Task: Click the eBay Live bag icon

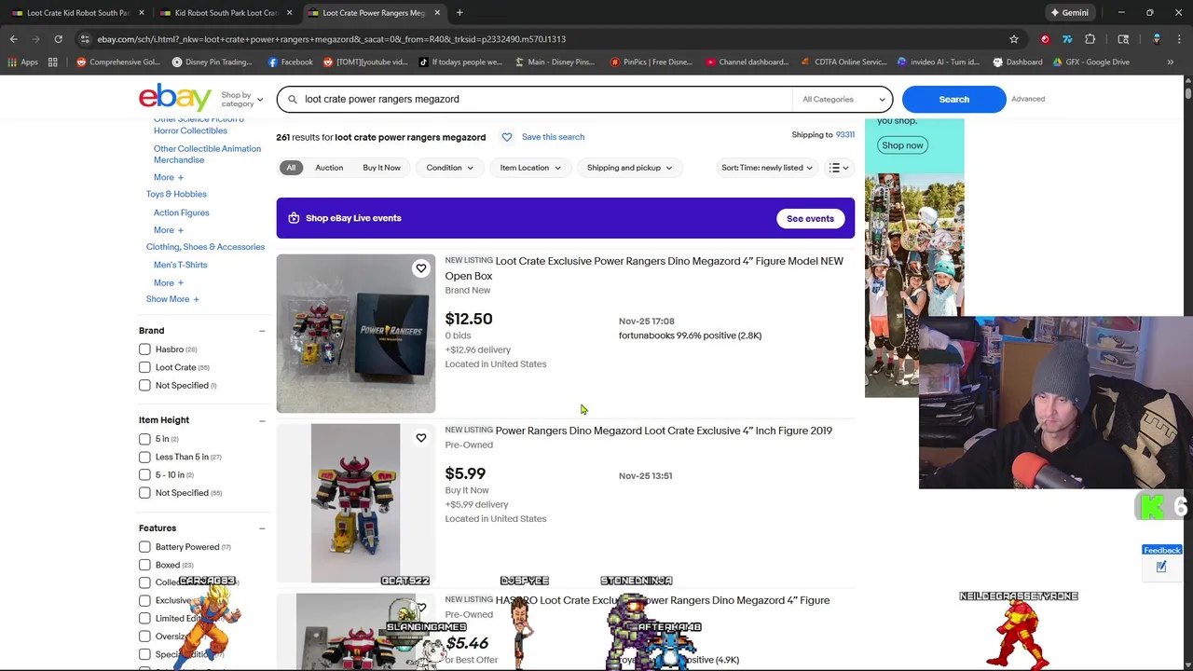Action: point(294,218)
